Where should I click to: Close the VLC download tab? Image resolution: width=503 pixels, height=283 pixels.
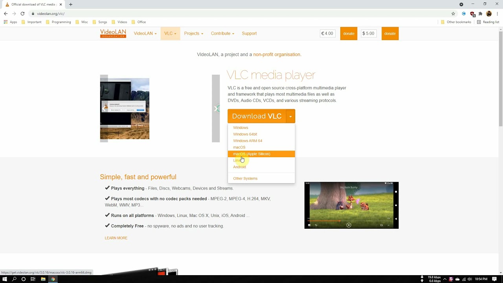point(61,4)
